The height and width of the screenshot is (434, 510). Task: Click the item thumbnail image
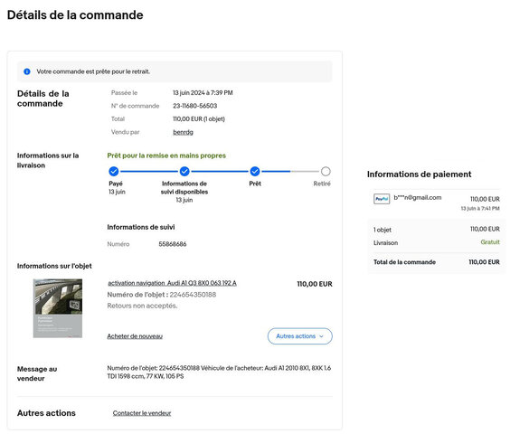(x=58, y=308)
